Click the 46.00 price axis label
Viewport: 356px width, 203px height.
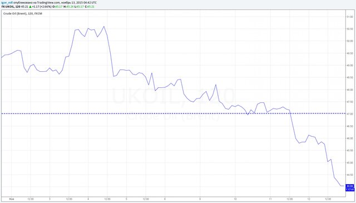pyautogui.click(x=350, y=138)
